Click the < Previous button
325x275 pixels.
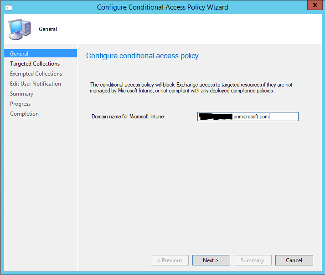(170, 260)
